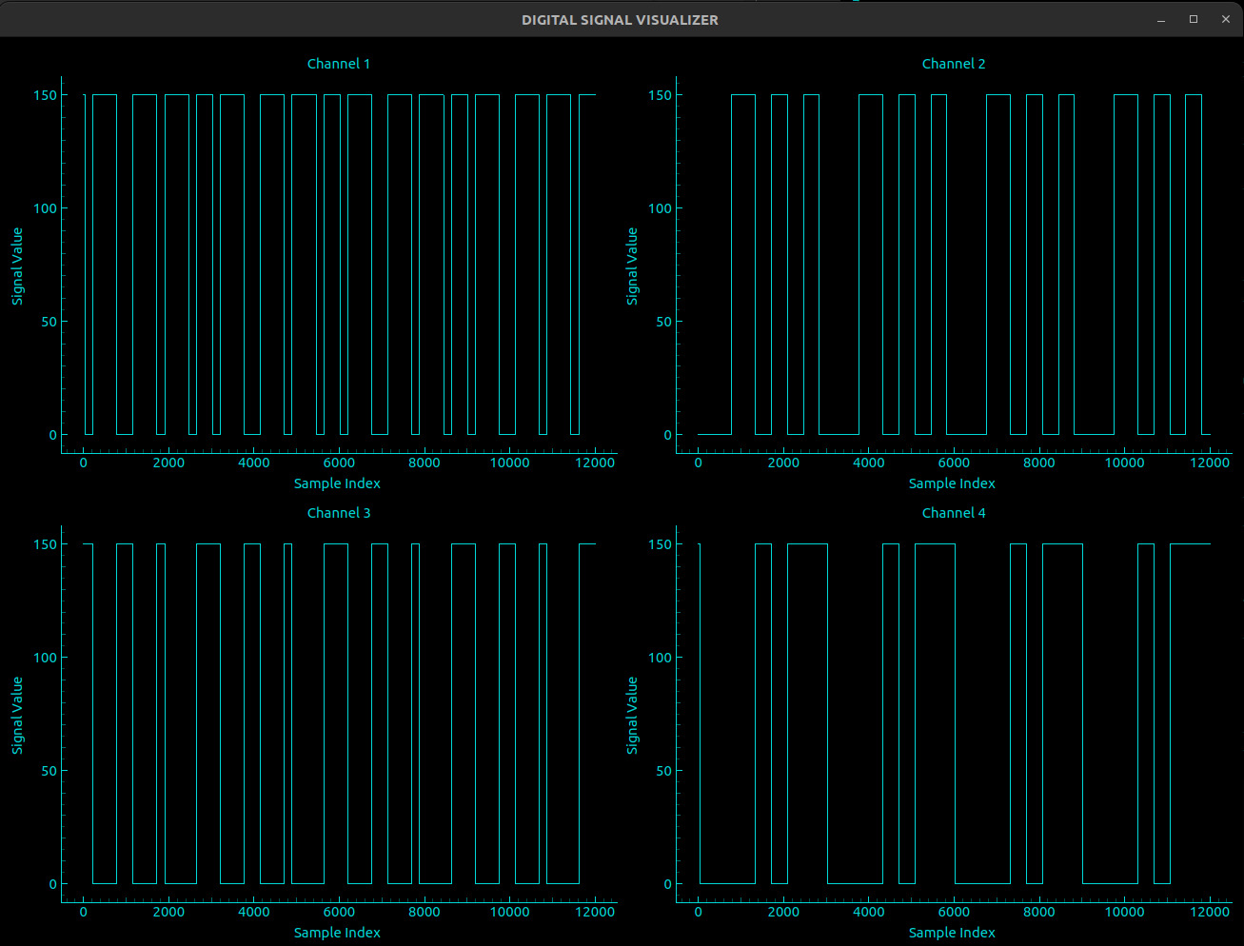Select the Channel 1 plot title
This screenshot has height=946, width=1244.
(339, 64)
